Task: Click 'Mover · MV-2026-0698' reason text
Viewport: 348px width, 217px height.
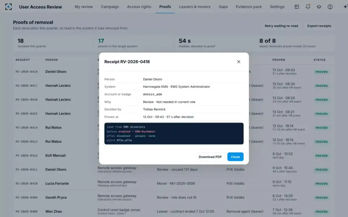Action: (x=176, y=183)
